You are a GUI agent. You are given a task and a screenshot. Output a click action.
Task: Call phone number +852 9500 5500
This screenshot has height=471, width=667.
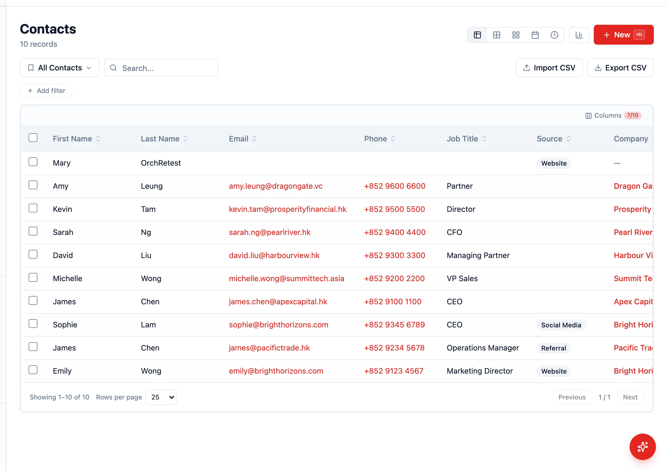(394, 209)
